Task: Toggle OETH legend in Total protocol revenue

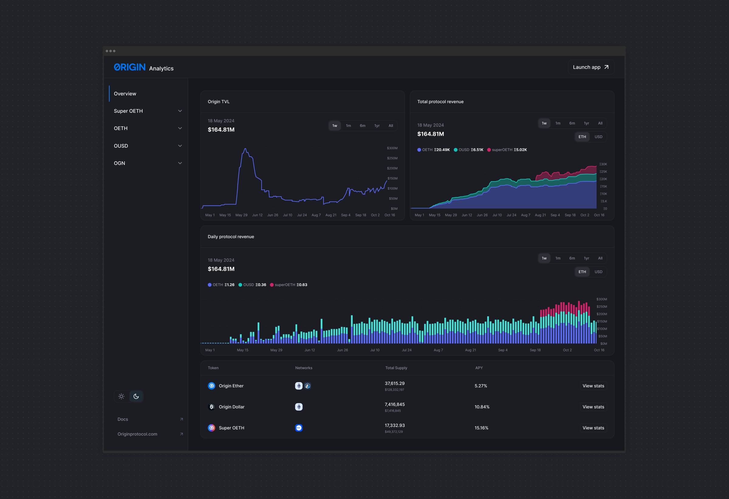Action: 433,150
